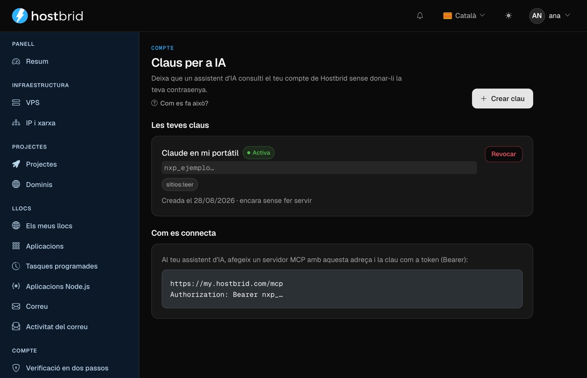Click the Verificació en dos passos shield icon
The width and height of the screenshot is (587, 378).
16,368
